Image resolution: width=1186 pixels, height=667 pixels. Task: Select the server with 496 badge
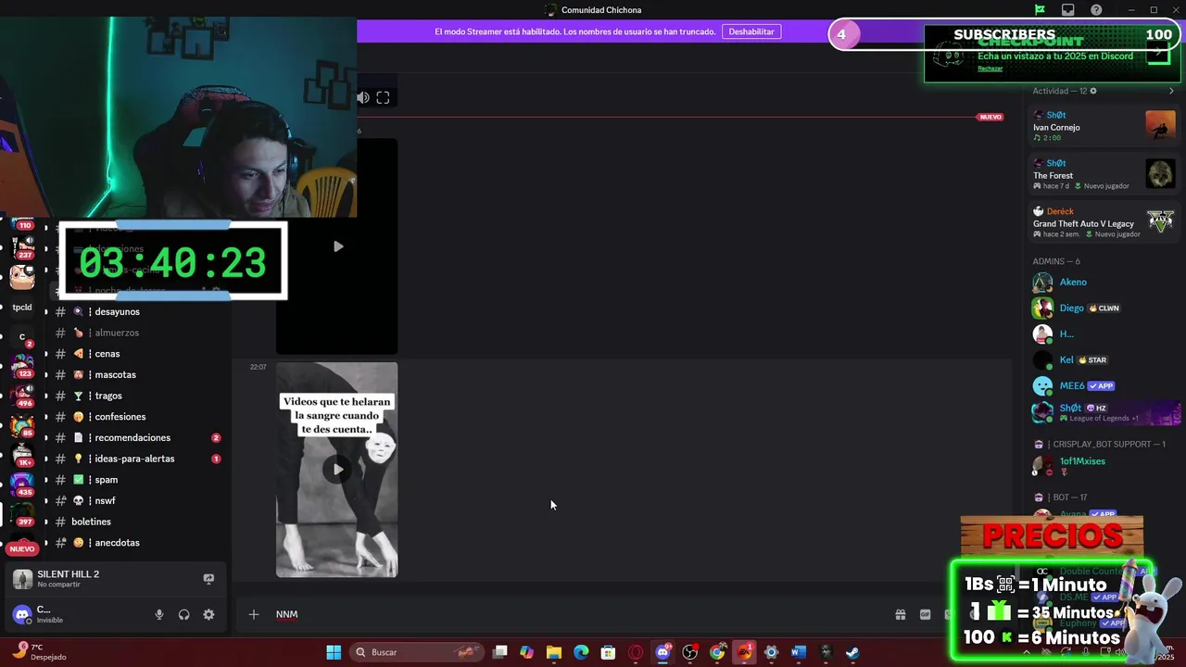coord(21,394)
